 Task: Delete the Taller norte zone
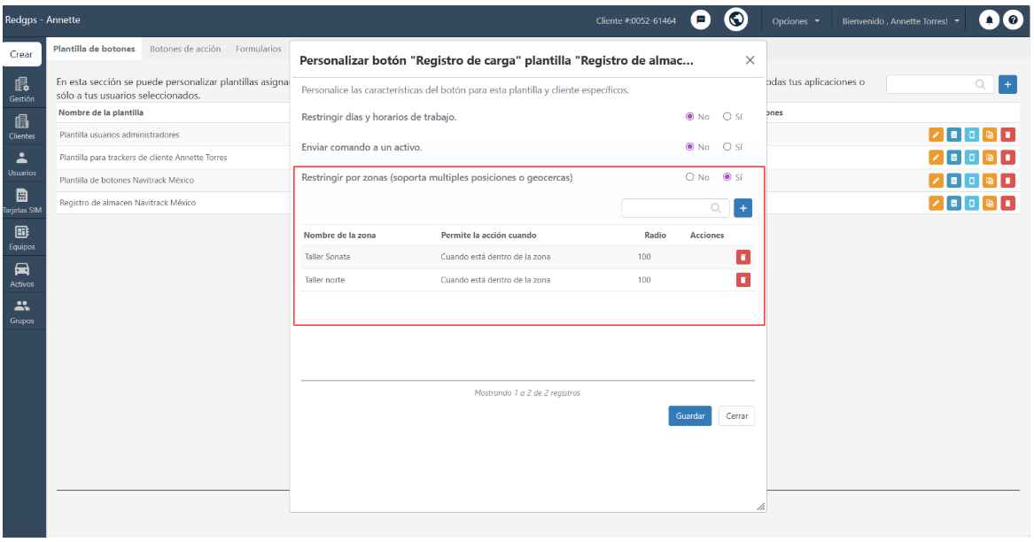pos(743,280)
